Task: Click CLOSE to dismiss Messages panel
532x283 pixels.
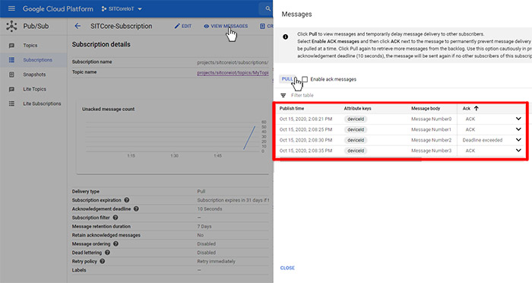Action: click(x=287, y=268)
